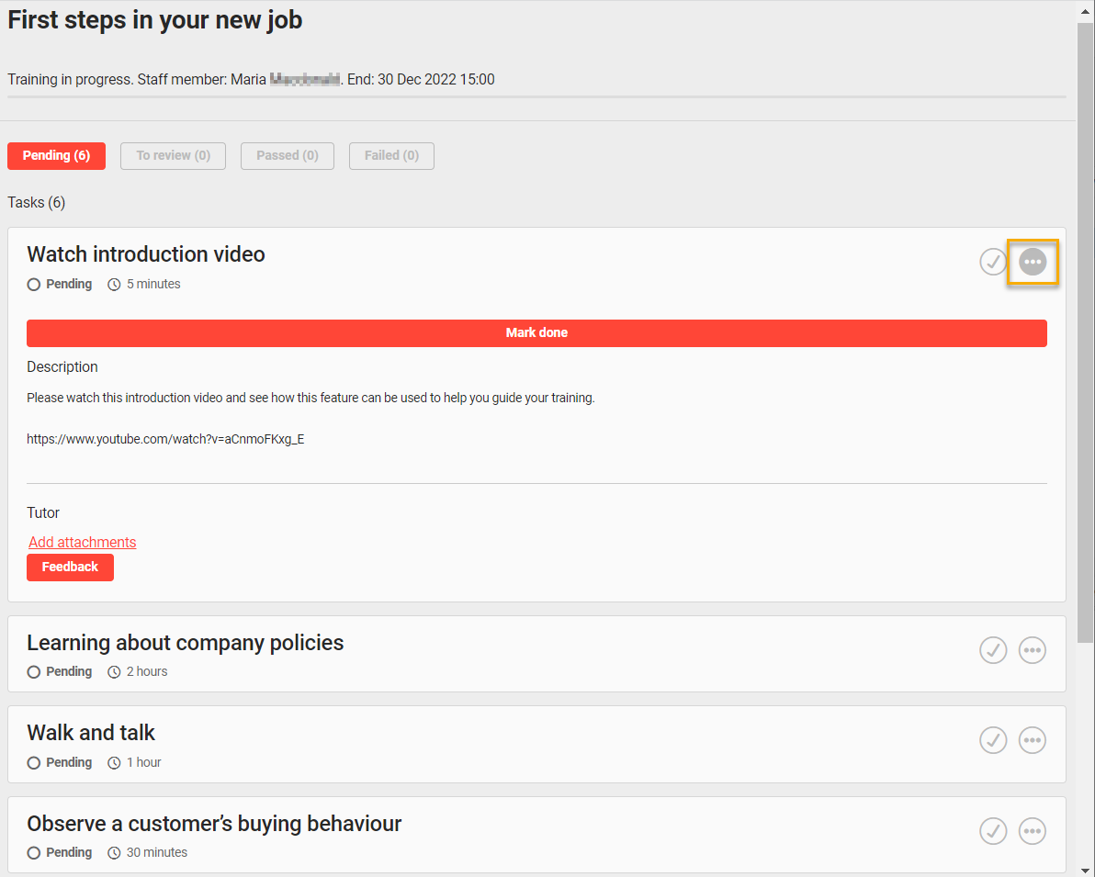
Task: Open the options menu for Walk and talk
Action: click(1032, 740)
